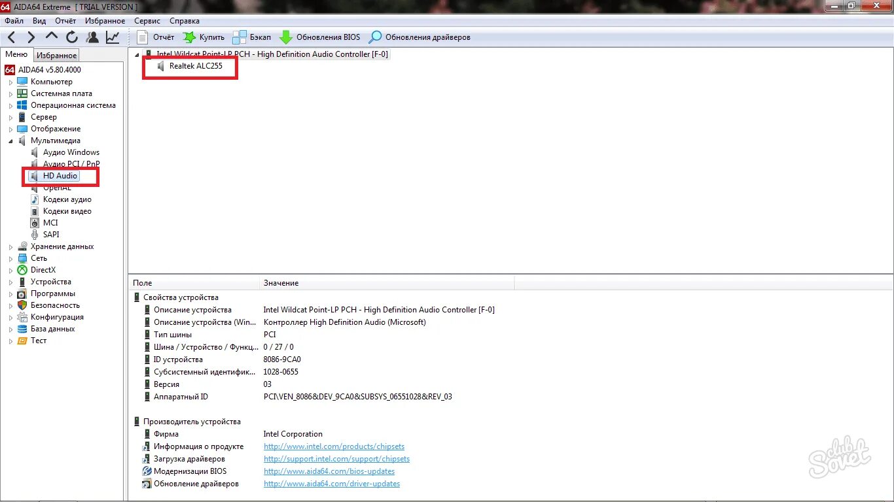Open the aida64.com/bios-updates link
The image size is (894, 502).
click(x=329, y=471)
